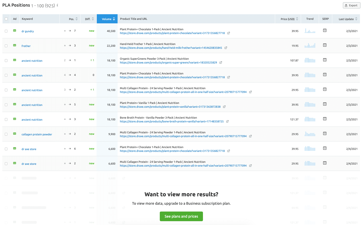The height and width of the screenshot is (225, 364).
Task: Open external link icon in collagen protein powder row
Action: coord(250,136)
